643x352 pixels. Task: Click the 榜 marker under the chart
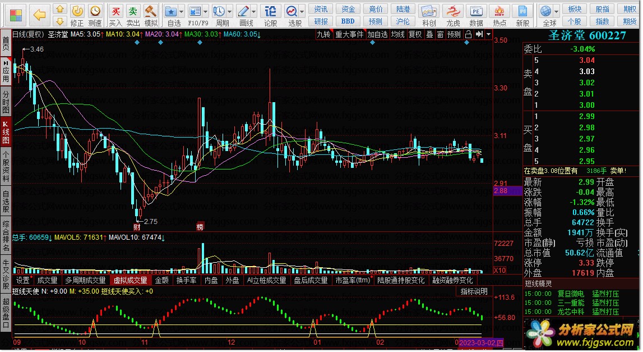click(200, 227)
